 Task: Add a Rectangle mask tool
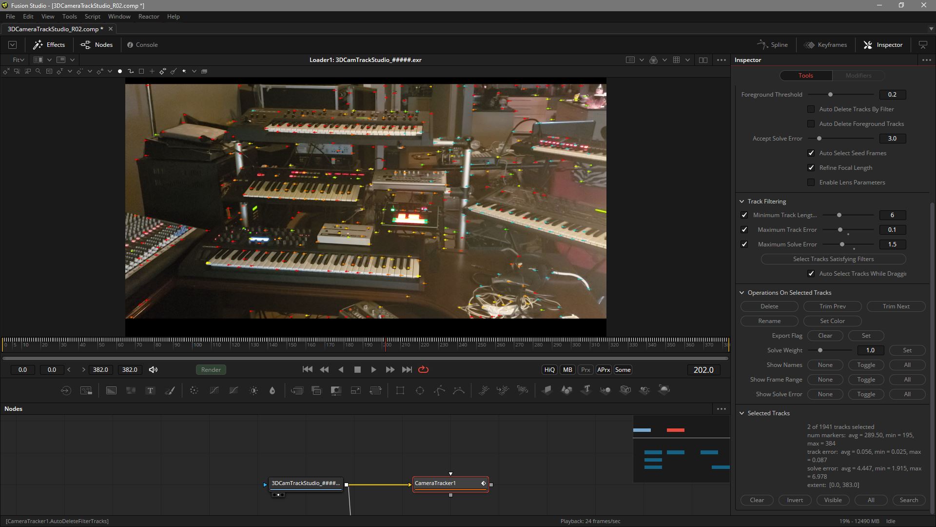pos(400,390)
